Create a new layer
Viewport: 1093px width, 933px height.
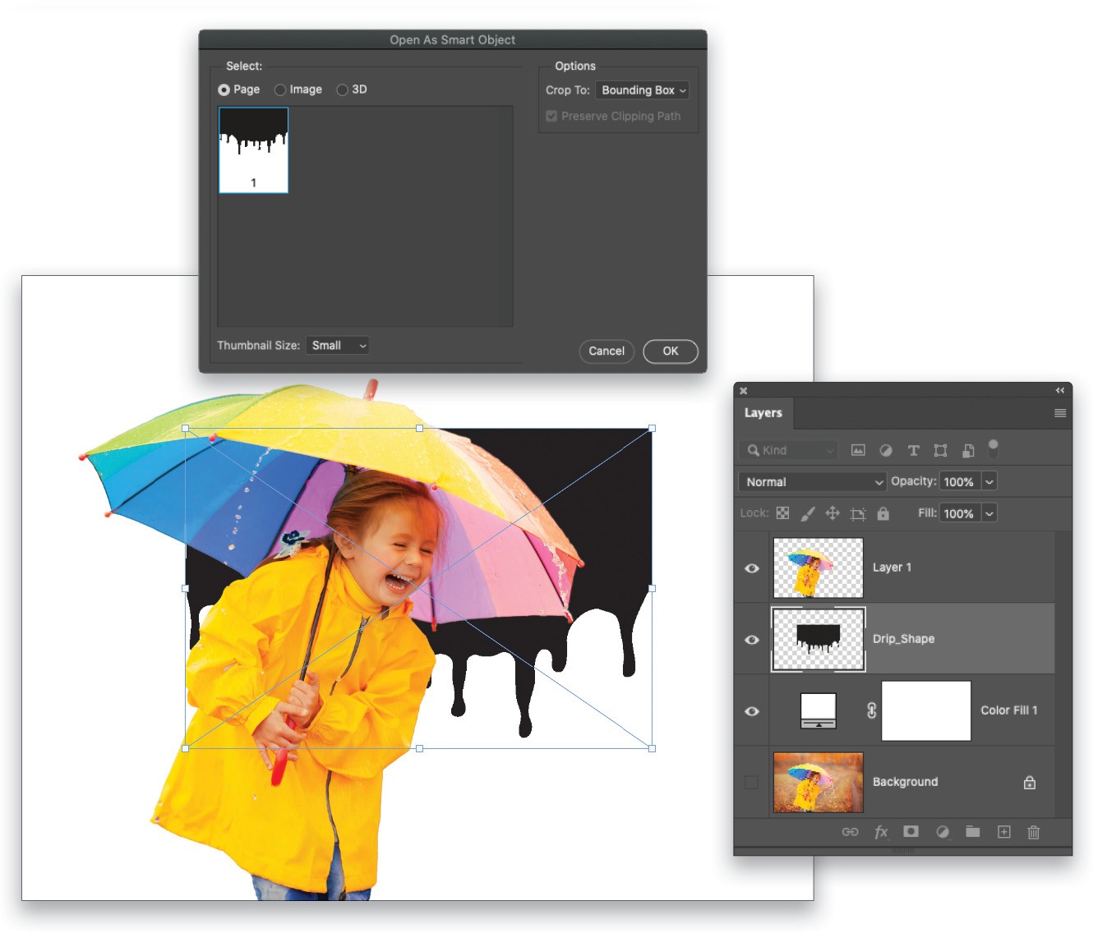[1003, 832]
